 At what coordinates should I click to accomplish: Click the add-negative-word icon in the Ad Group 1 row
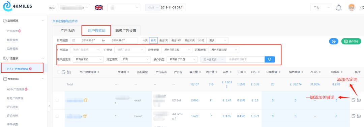tap(359, 116)
